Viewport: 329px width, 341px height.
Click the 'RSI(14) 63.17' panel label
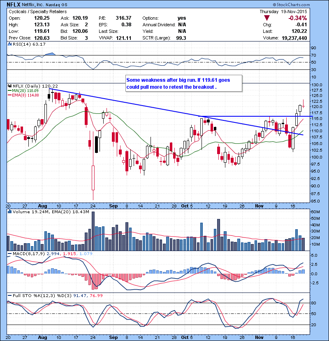(x=29, y=44)
